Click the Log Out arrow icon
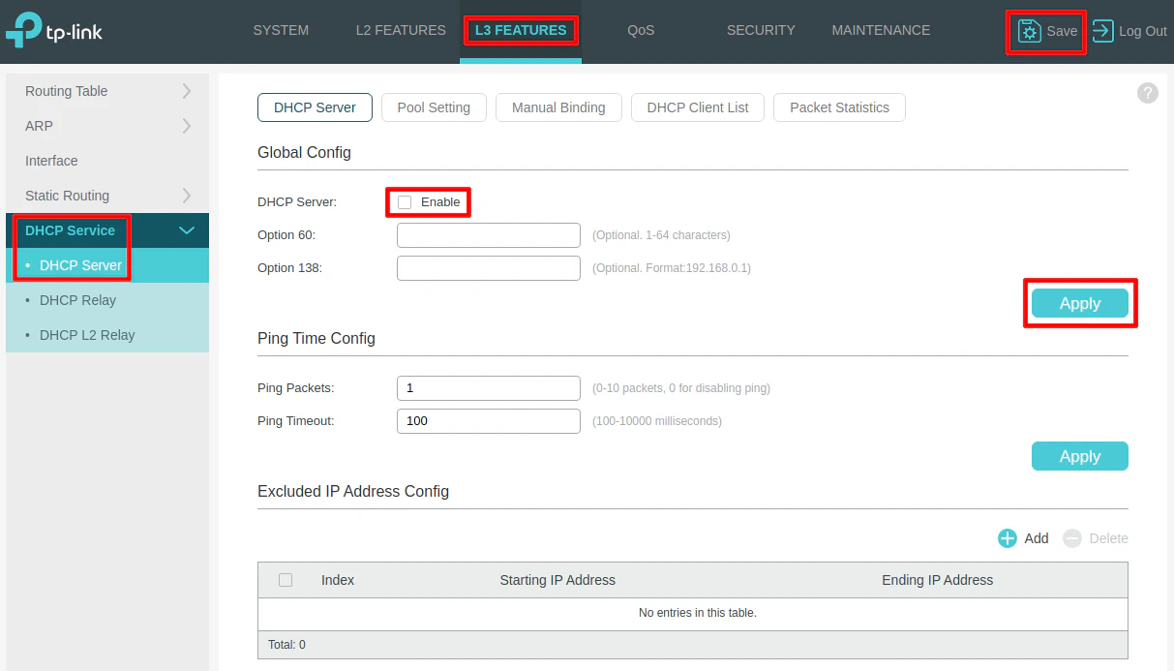This screenshot has height=671, width=1174. 1102,31
